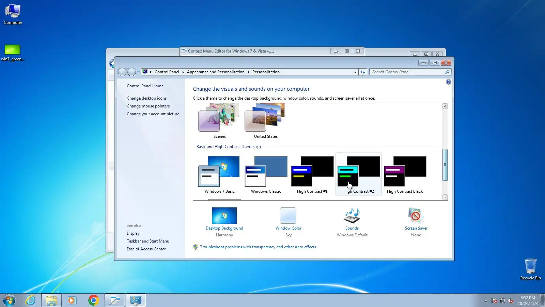Open the network tray icon
The image size is (545, 307).
pos(502,301)
